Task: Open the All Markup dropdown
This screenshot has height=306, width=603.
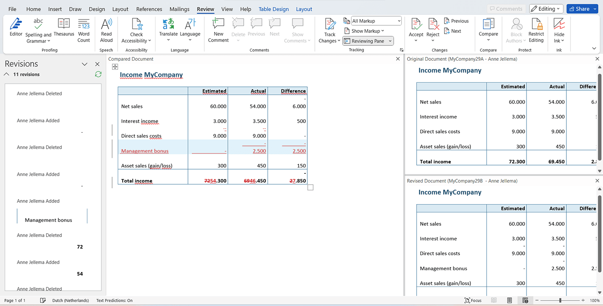Action: point(376,20)
